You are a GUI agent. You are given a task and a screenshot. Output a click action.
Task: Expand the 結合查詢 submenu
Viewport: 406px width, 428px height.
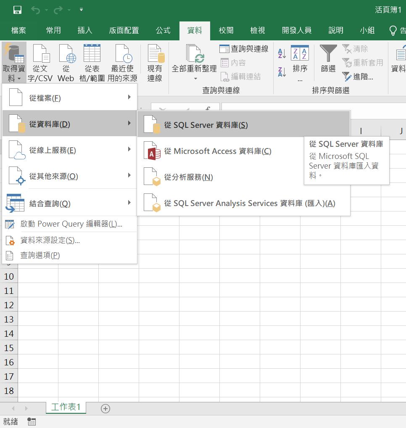point(69,203)
